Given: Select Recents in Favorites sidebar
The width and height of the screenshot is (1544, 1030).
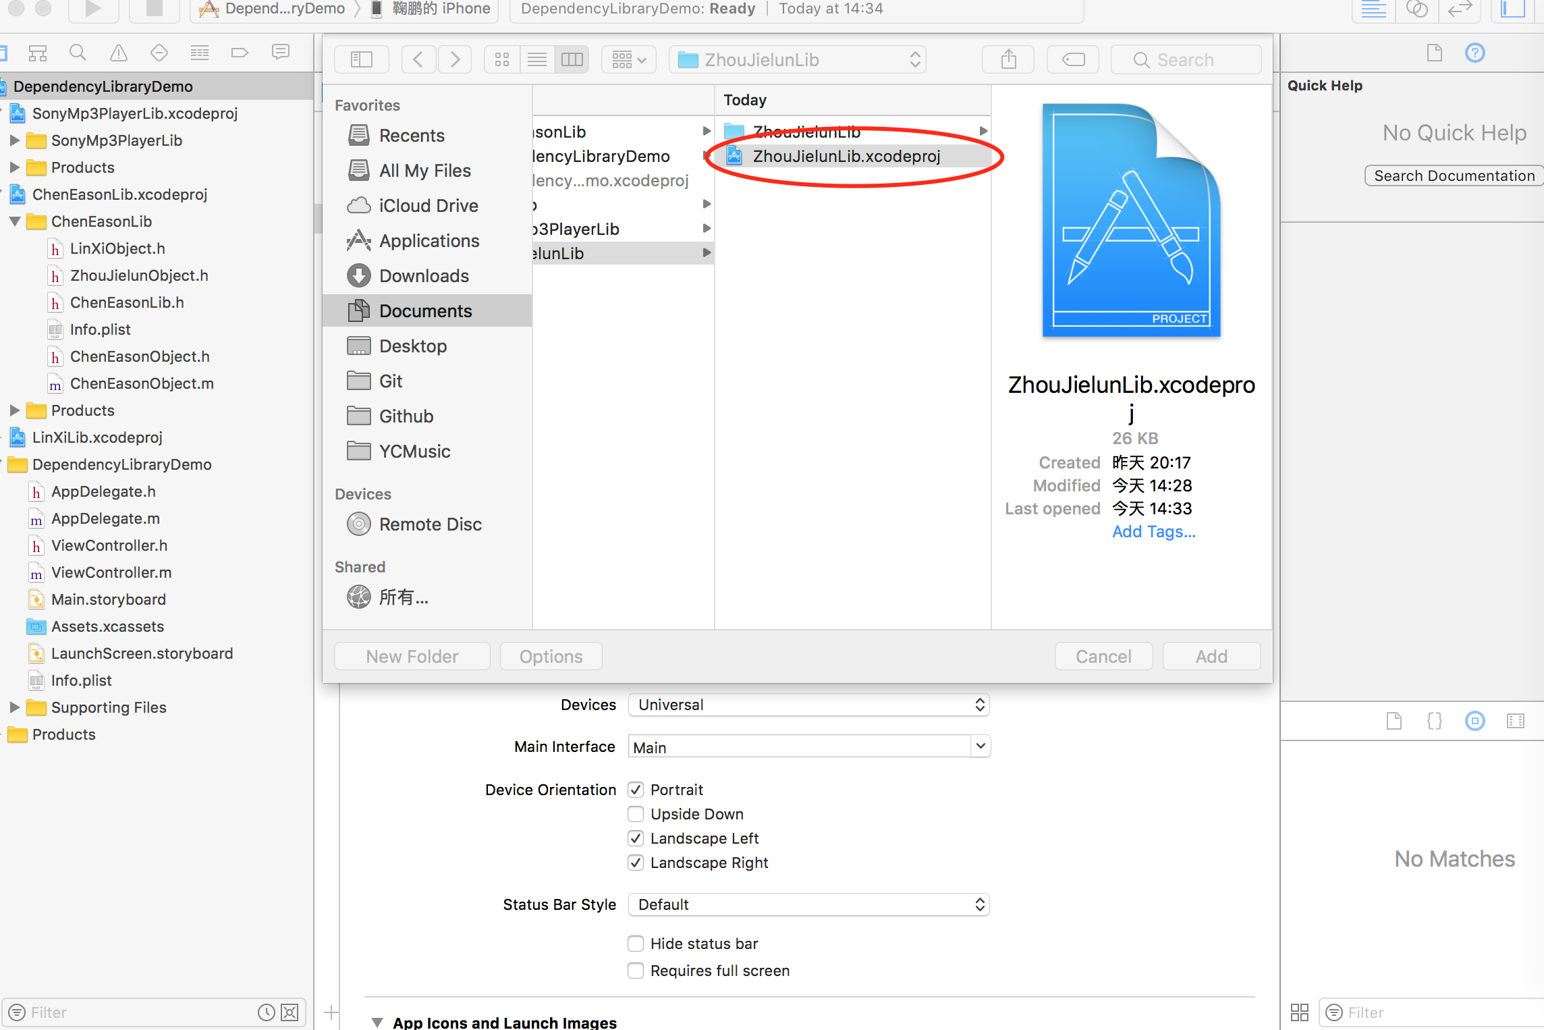Looking at the screenshot, I should coord(412,136).
